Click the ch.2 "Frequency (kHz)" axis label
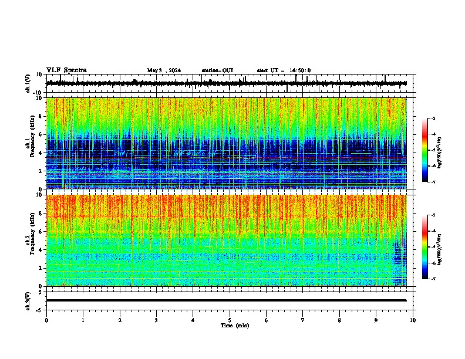This screenshot has width=465, height=359. coord(32,233)
